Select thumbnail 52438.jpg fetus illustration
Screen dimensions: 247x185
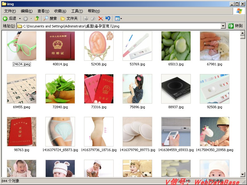point(99,46)
